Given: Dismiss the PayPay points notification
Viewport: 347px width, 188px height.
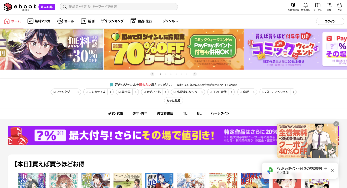Looking at the screenshot, I should (332, 170).
